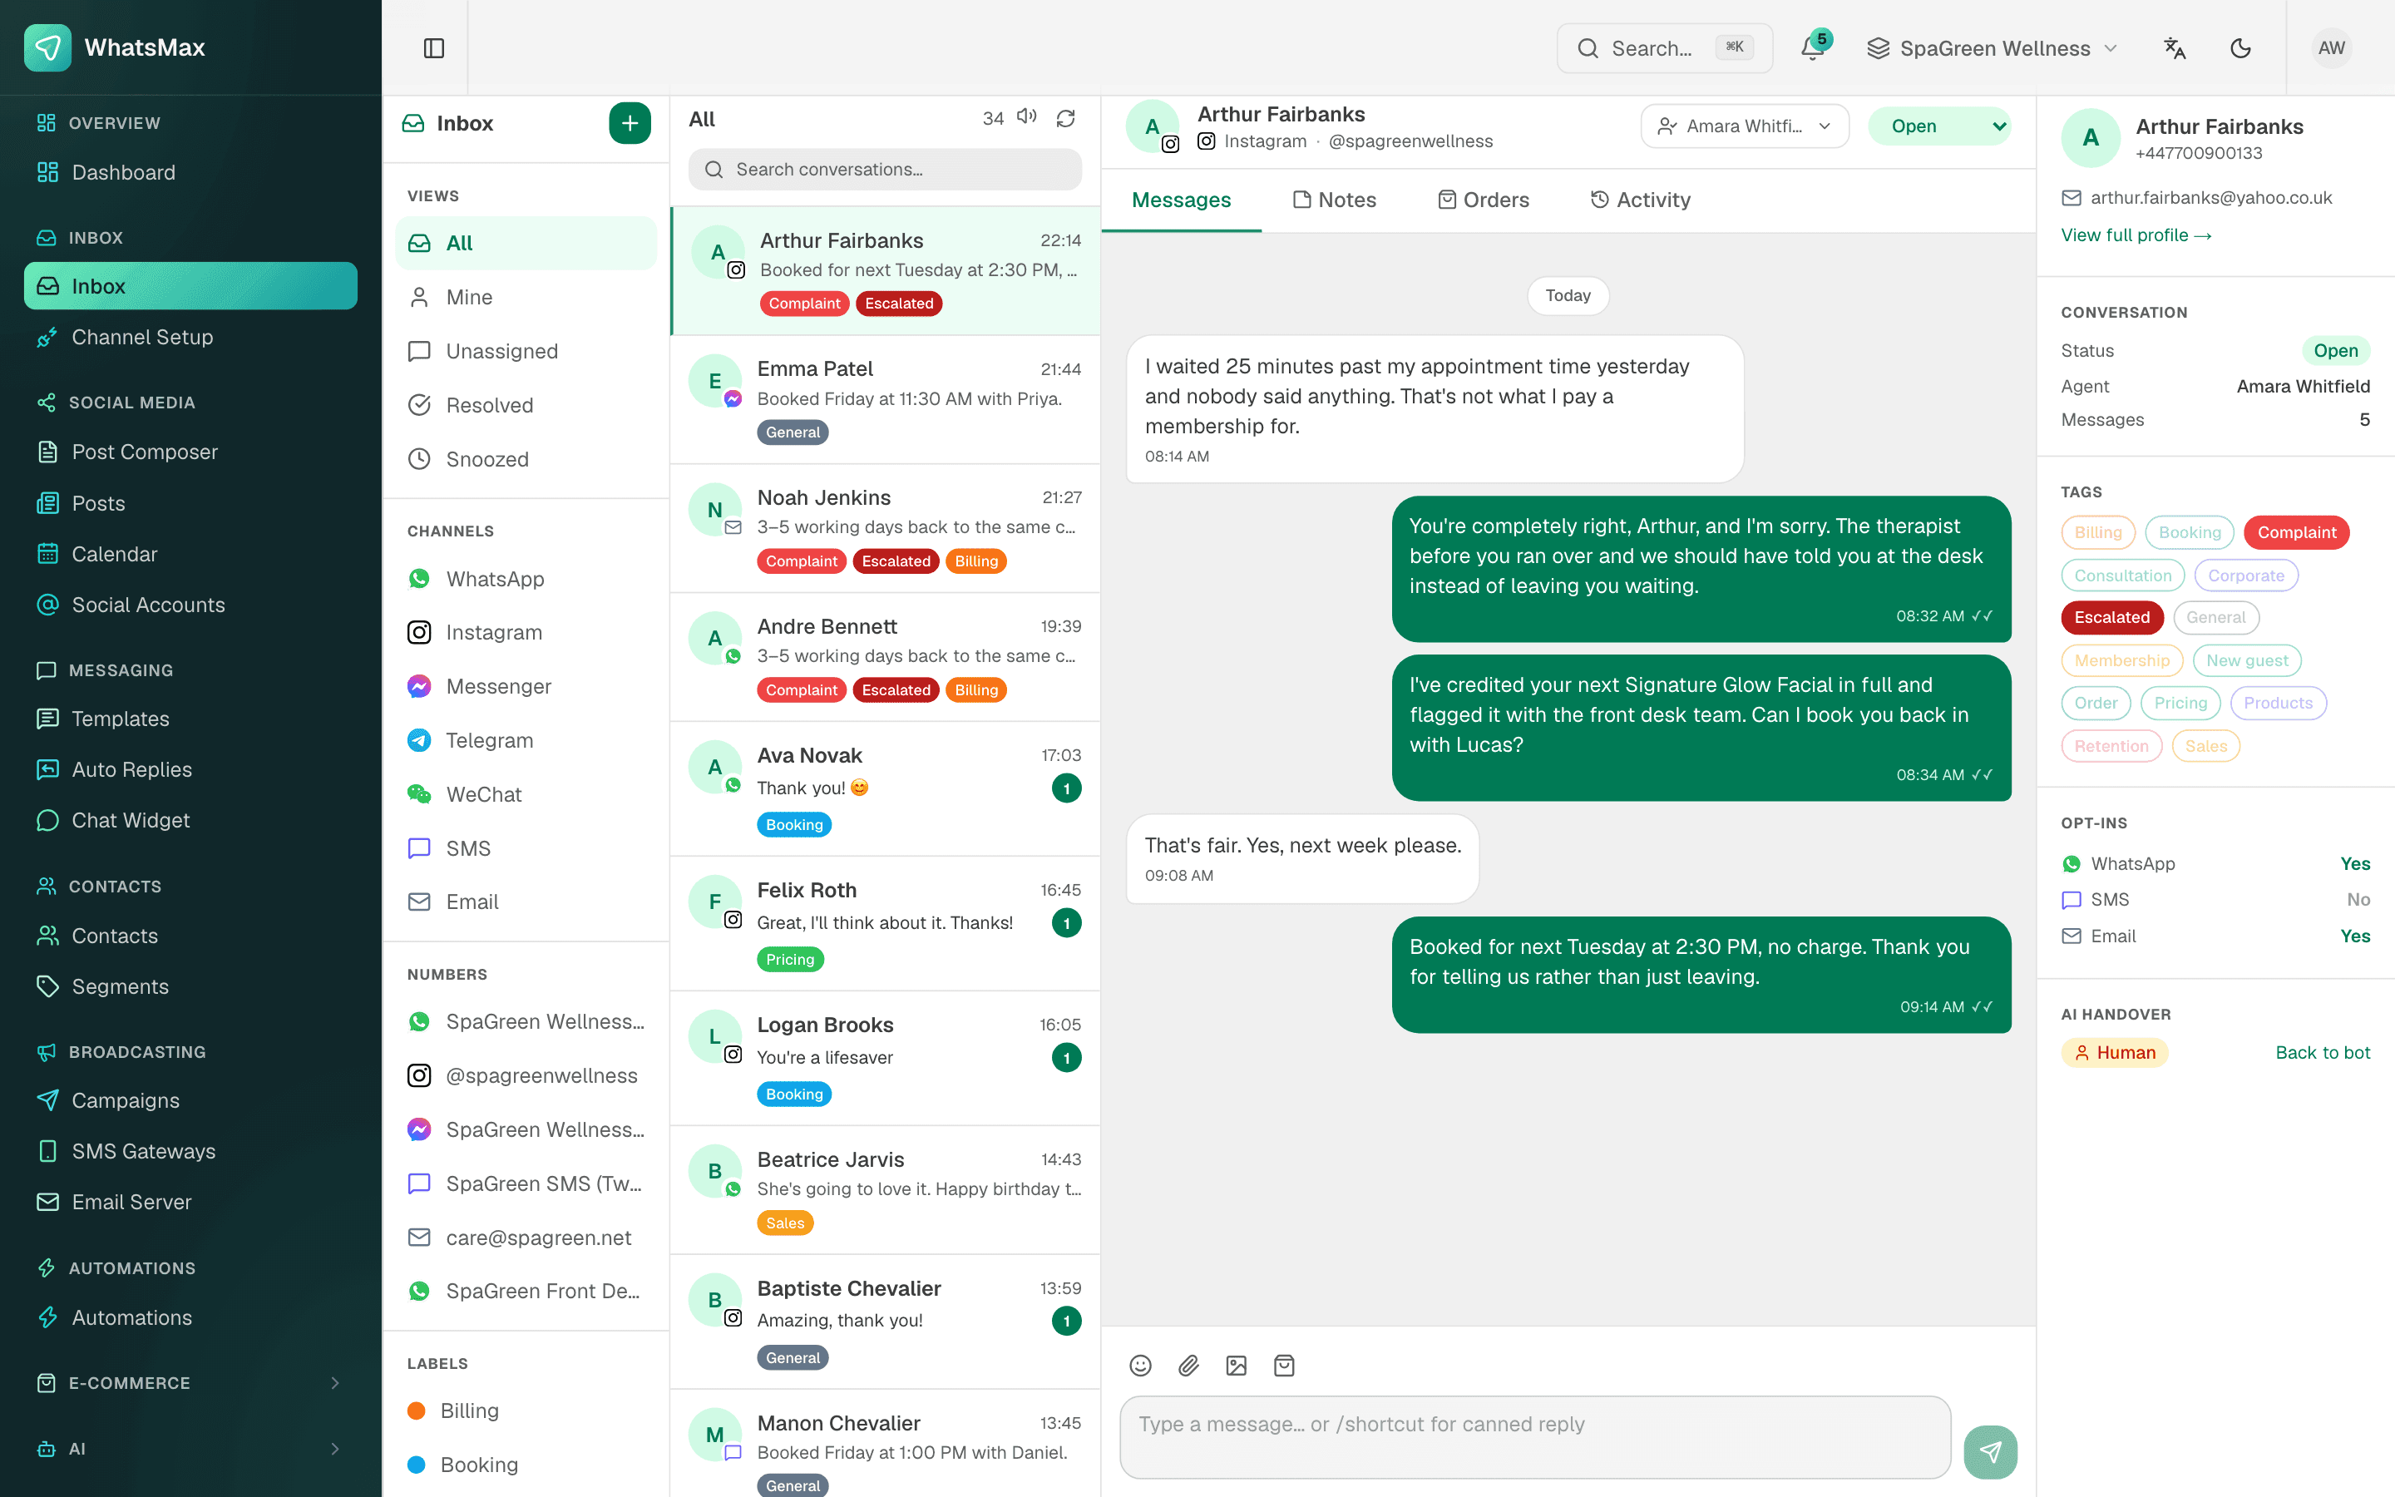Expand the AI sidebar section

190,1449
